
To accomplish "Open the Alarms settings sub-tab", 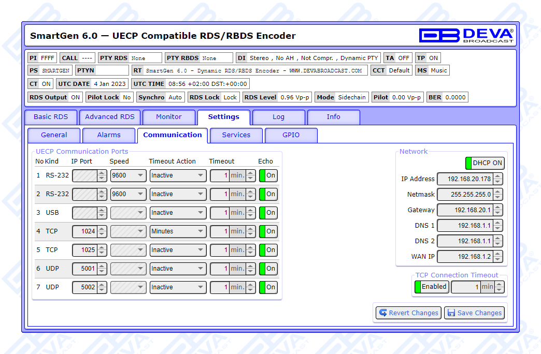I will click(x=109, y=135).
